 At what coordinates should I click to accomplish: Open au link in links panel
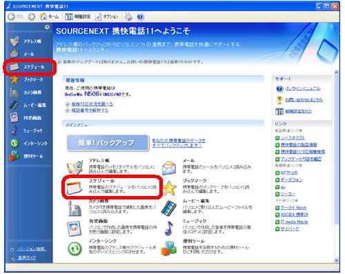tap(283, 187)
